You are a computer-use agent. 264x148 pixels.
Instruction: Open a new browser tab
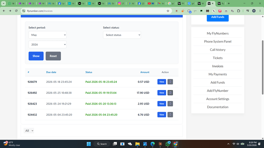pos(229,3)
